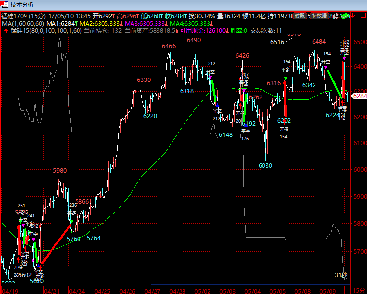Image resolution: width=367 pixels, height=294 pixels.
Task: Click the 锰硅15(80,0,100,100,1,60) strategy label
Action: point(46,31)
